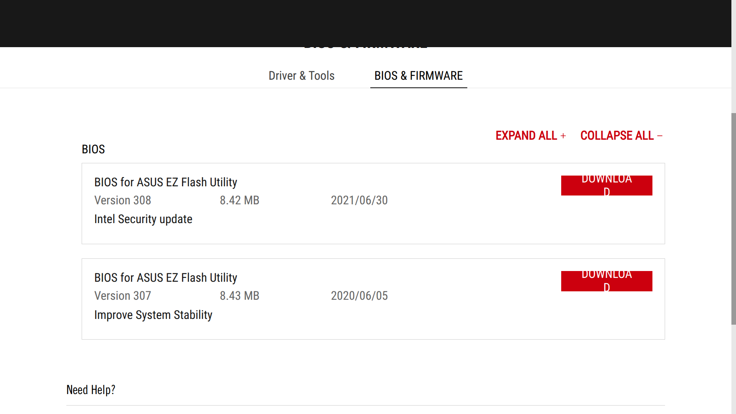The height and width of the screenshot is (414, 736).
Task: Click the page vertical scrollbar
Action: point(734,219)
